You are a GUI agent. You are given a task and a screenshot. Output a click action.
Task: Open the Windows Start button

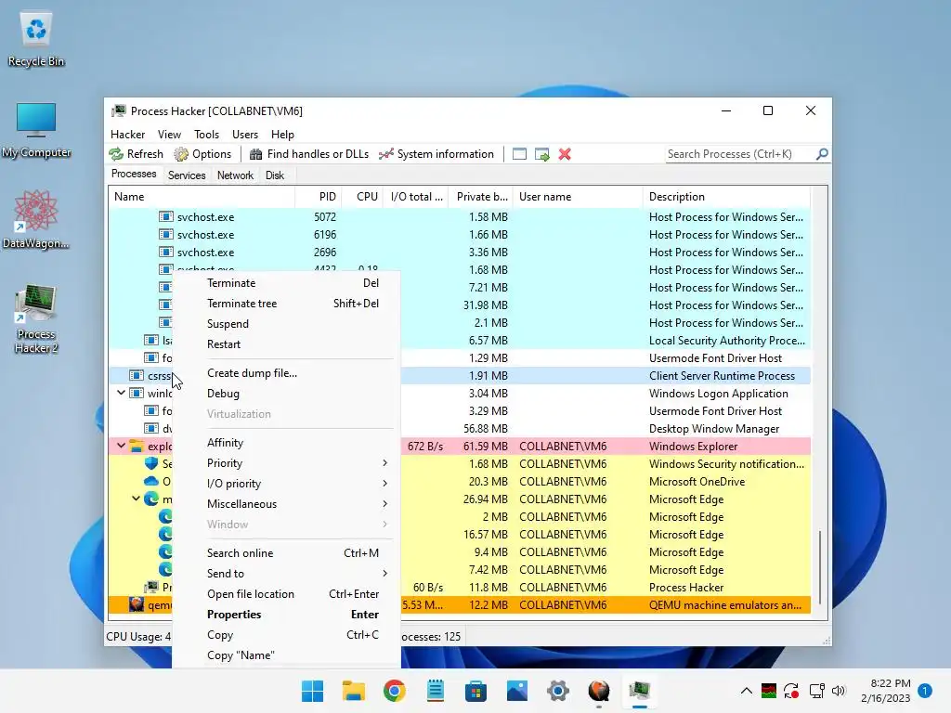point(312,691)
